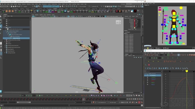
Task: Click the red P shelf icon
Action: tap(135, 11)
